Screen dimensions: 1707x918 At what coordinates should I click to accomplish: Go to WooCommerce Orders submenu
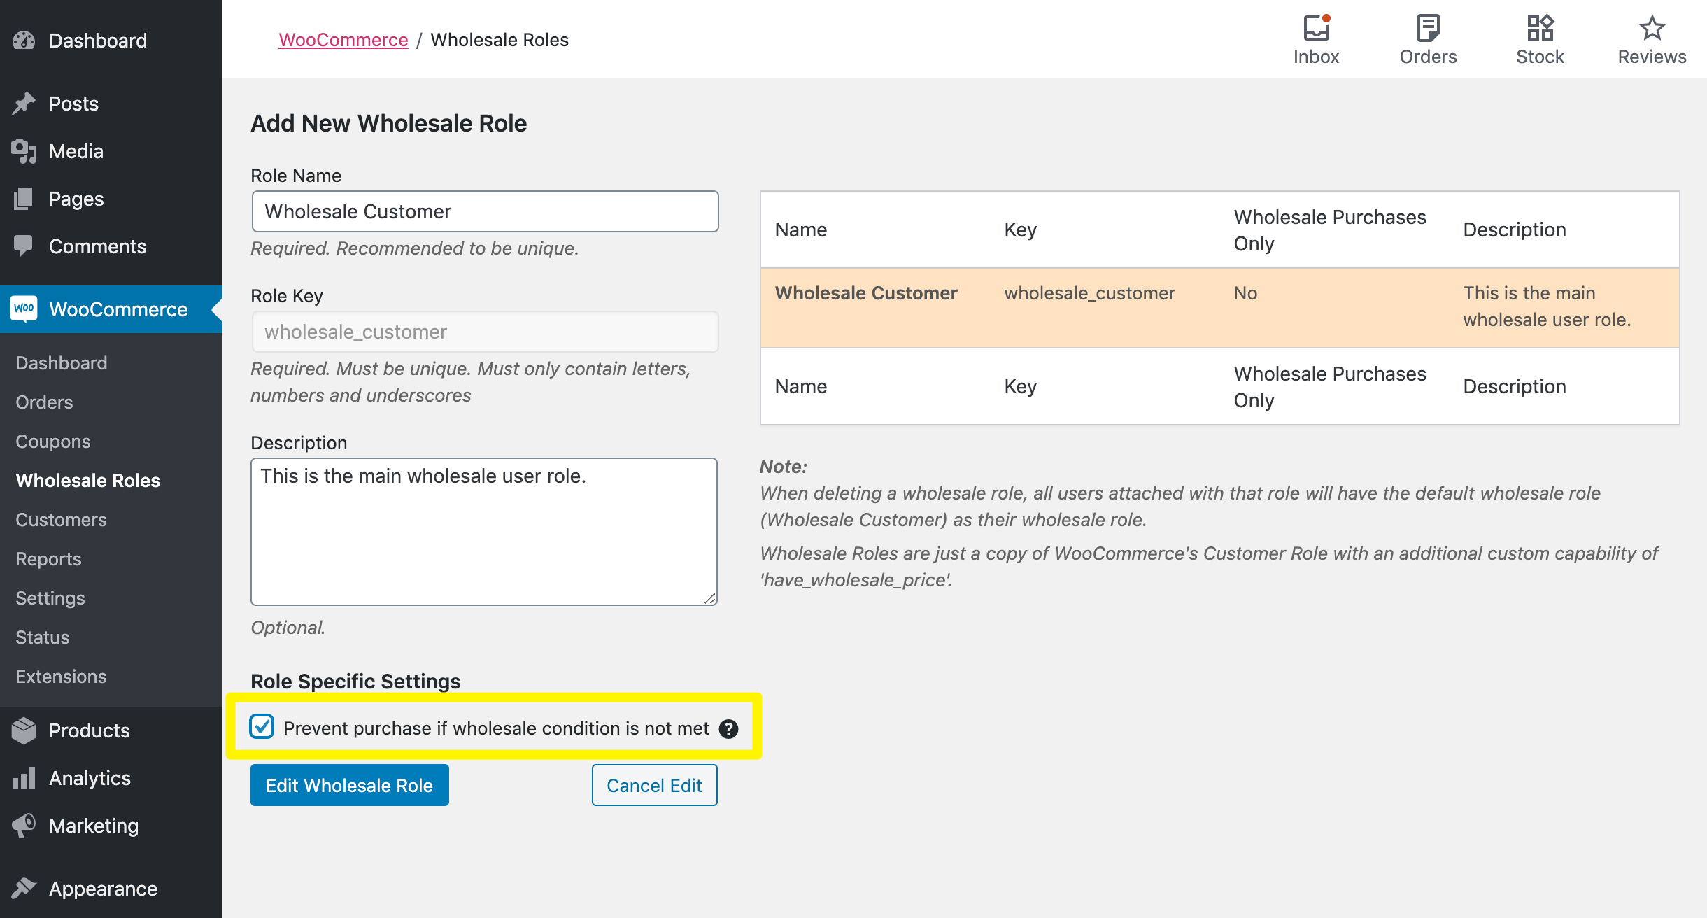coord(44,402)
